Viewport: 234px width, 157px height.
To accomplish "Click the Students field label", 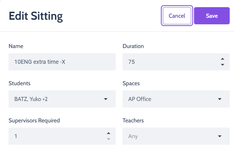I will pyautogui.click(x=19, y=83).
